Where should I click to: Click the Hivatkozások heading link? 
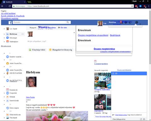coord(6,46)
